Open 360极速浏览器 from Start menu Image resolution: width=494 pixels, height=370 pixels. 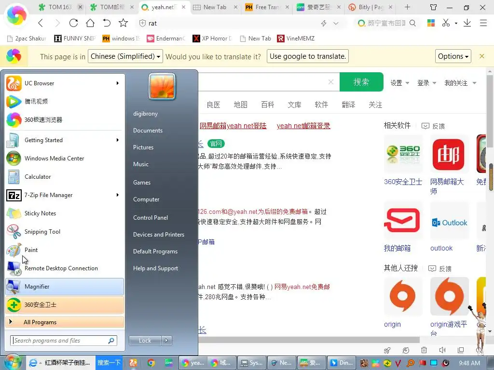coord(65,120)
